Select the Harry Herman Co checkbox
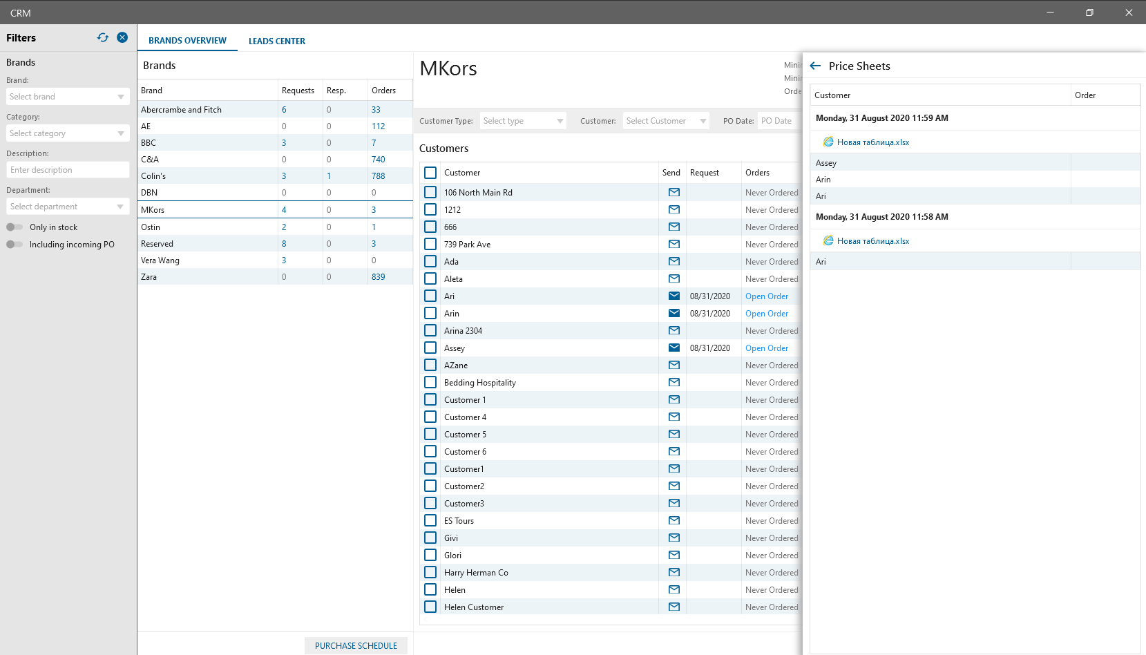This screenshot has width=1146, height=655. tap(430, 572)
